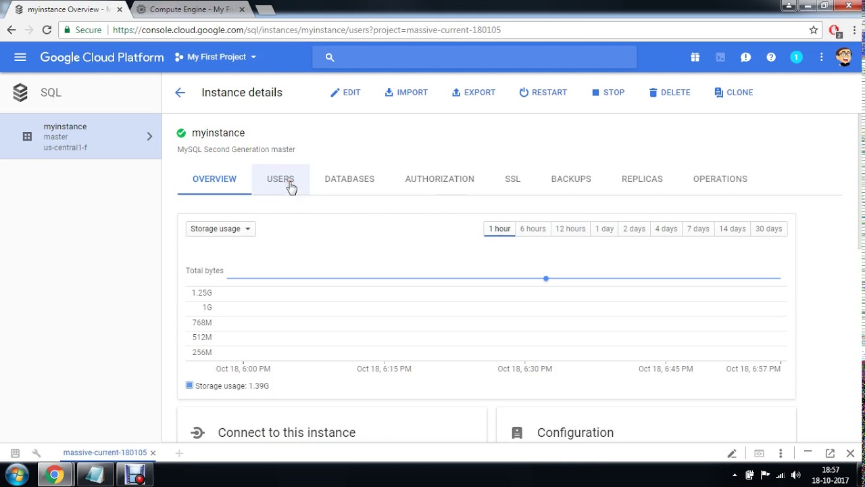Toggle the Storage usage legend checkbox
Image resolution: width=865 pixels, height=487 pixels.
click(189, 385)
